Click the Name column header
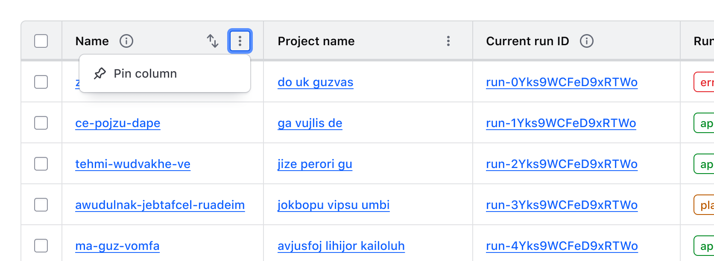 point(92,41)
